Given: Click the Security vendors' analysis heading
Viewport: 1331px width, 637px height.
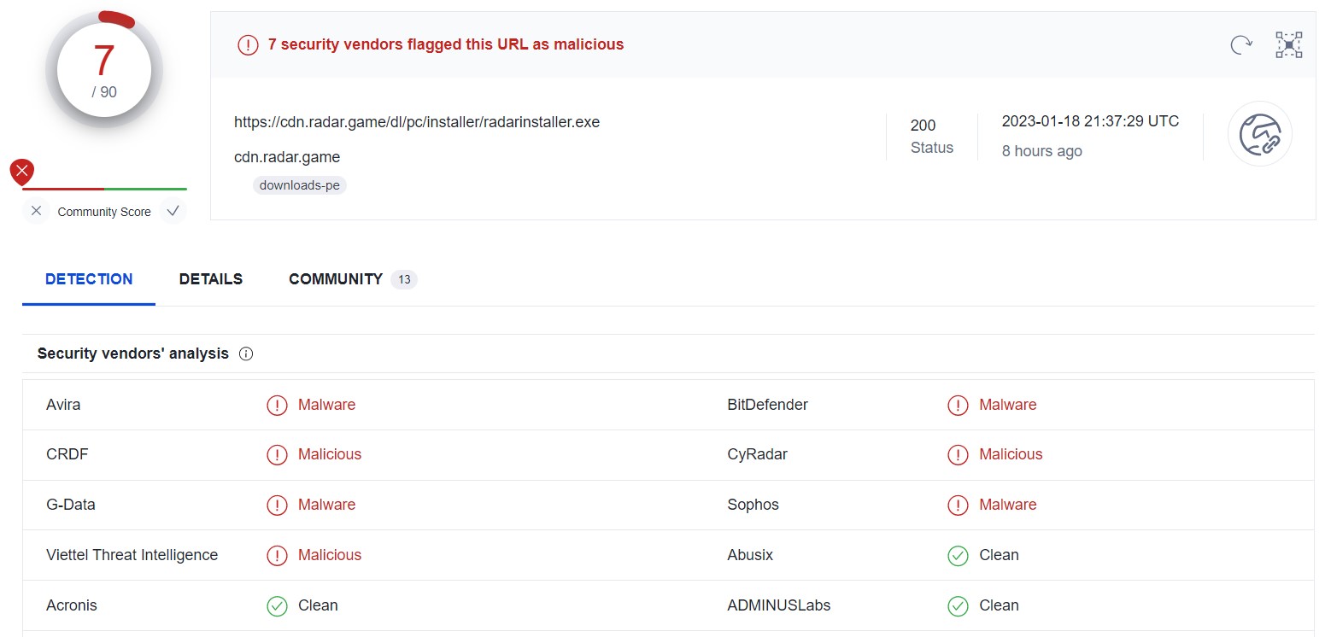Looking at the screenshot, I should tap(133, 354).
